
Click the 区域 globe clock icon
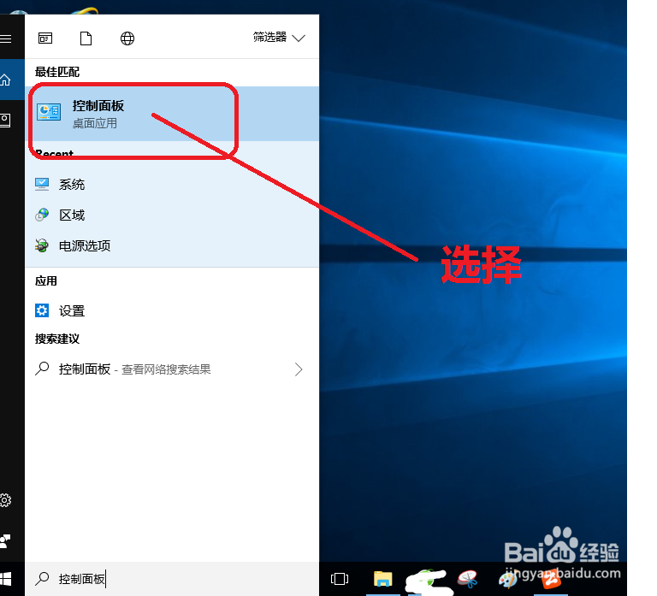tap(42, 215)
